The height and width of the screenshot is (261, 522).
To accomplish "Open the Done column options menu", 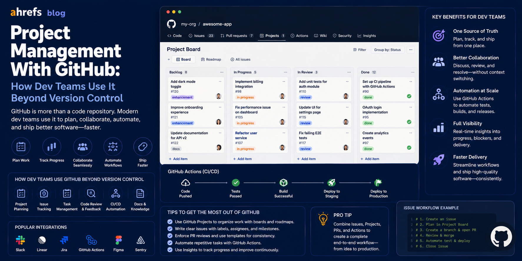I will pyautogui.click(x=413, y=72).
